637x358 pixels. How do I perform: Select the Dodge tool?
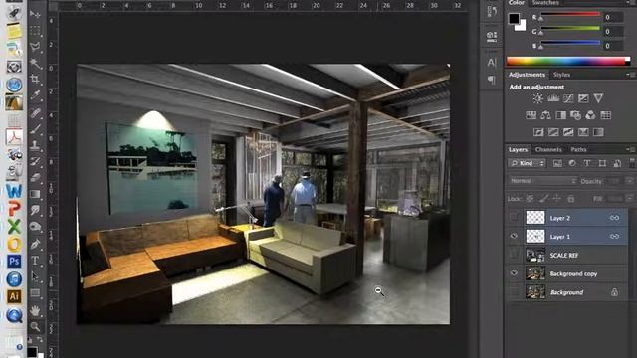[36, 227]
